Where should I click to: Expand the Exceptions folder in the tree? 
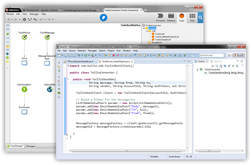tap(147, 43)
